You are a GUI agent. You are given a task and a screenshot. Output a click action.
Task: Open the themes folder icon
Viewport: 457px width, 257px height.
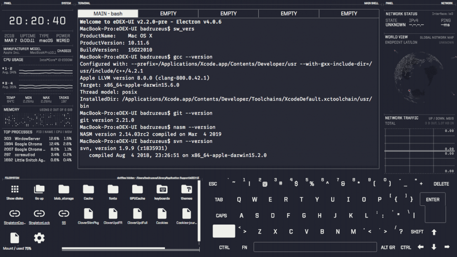point(186,189)
